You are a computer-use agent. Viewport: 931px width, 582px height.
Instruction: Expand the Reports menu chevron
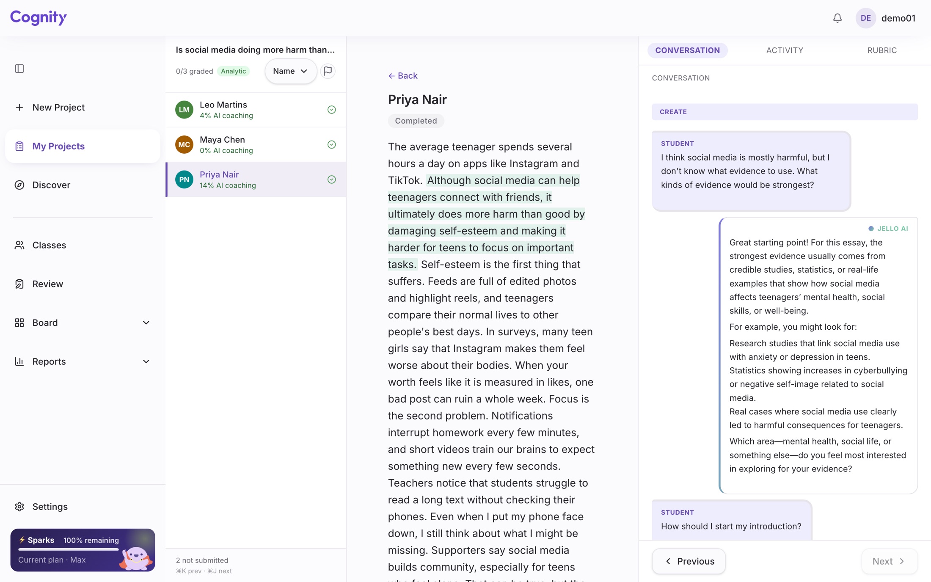pos(146,361)
